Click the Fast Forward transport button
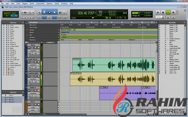 click(x=168, y=18)
